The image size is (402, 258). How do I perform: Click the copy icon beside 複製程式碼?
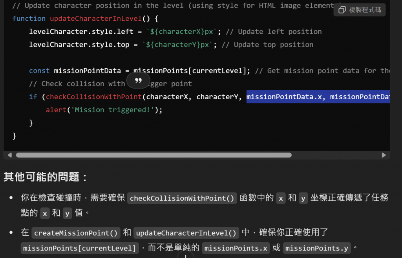[x=342, y=10]
